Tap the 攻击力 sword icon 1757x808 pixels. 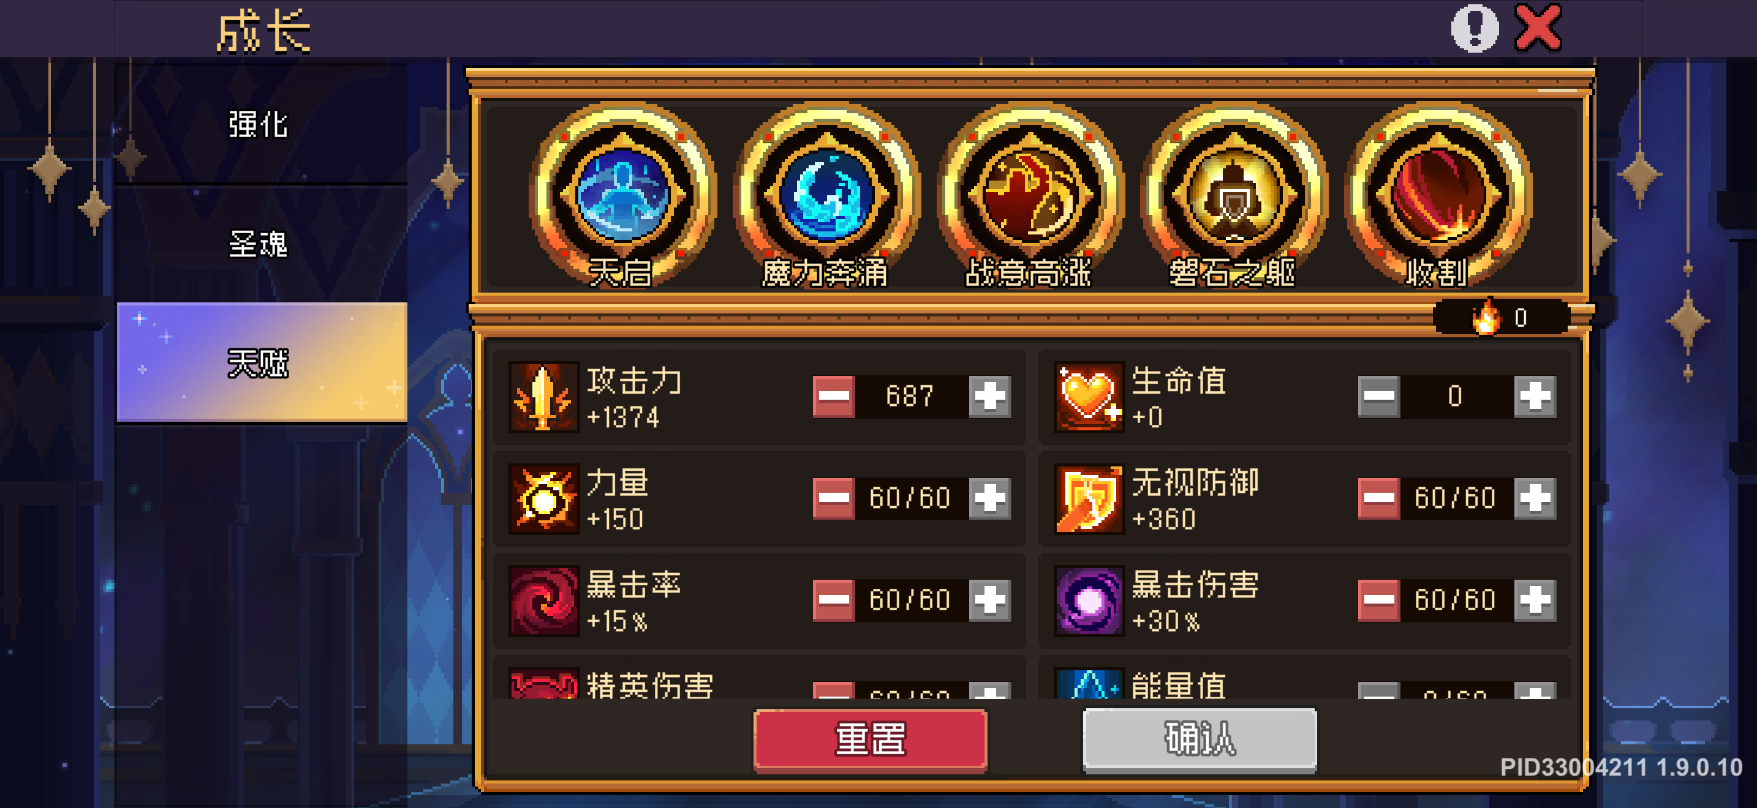coord(543,397)
